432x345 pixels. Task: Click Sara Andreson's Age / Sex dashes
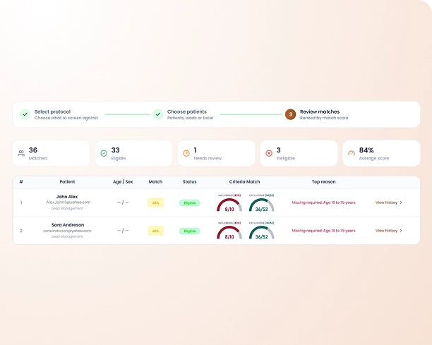pyautogui.click(x=123, y=231)
